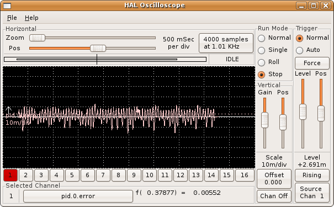Open the File menu
The height and width of the screenshot is (207, 334).
12,18
